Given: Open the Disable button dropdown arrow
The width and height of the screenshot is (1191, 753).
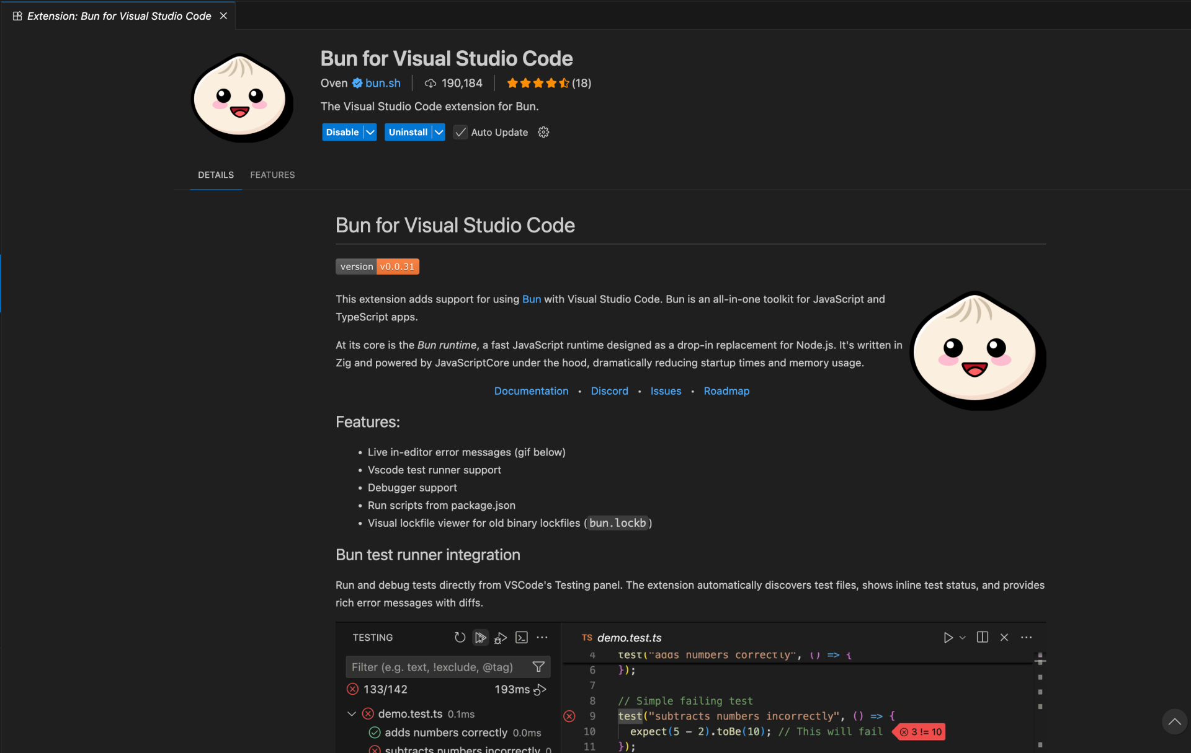Looking at the screenshot, I should pyautogui.click(x=370, y=132).
